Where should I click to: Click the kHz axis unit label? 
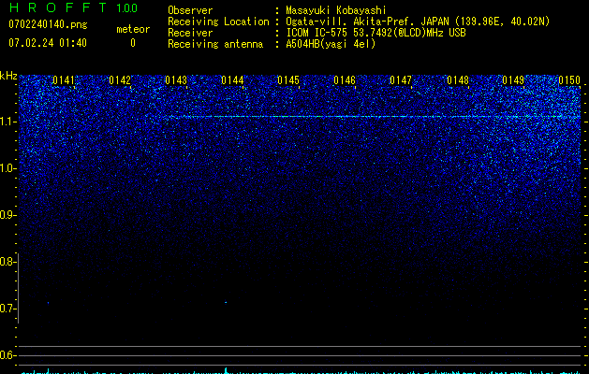pyautogui.click(x=8, y=76)
